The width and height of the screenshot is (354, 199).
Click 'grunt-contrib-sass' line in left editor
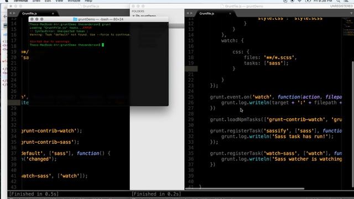click(x=50, y=142)
